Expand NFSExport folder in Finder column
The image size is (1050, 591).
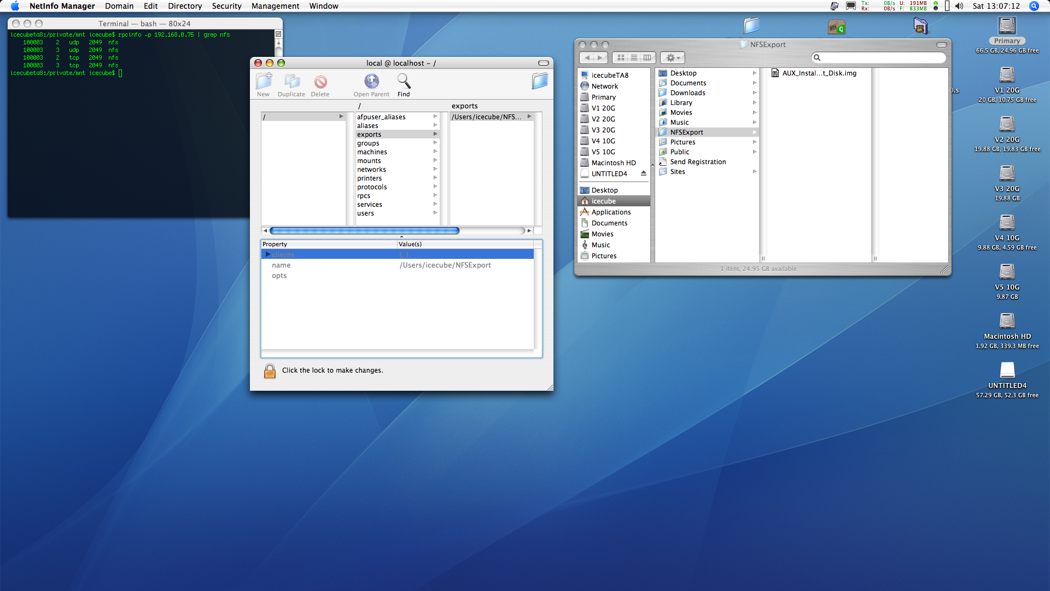click(755, 132)
